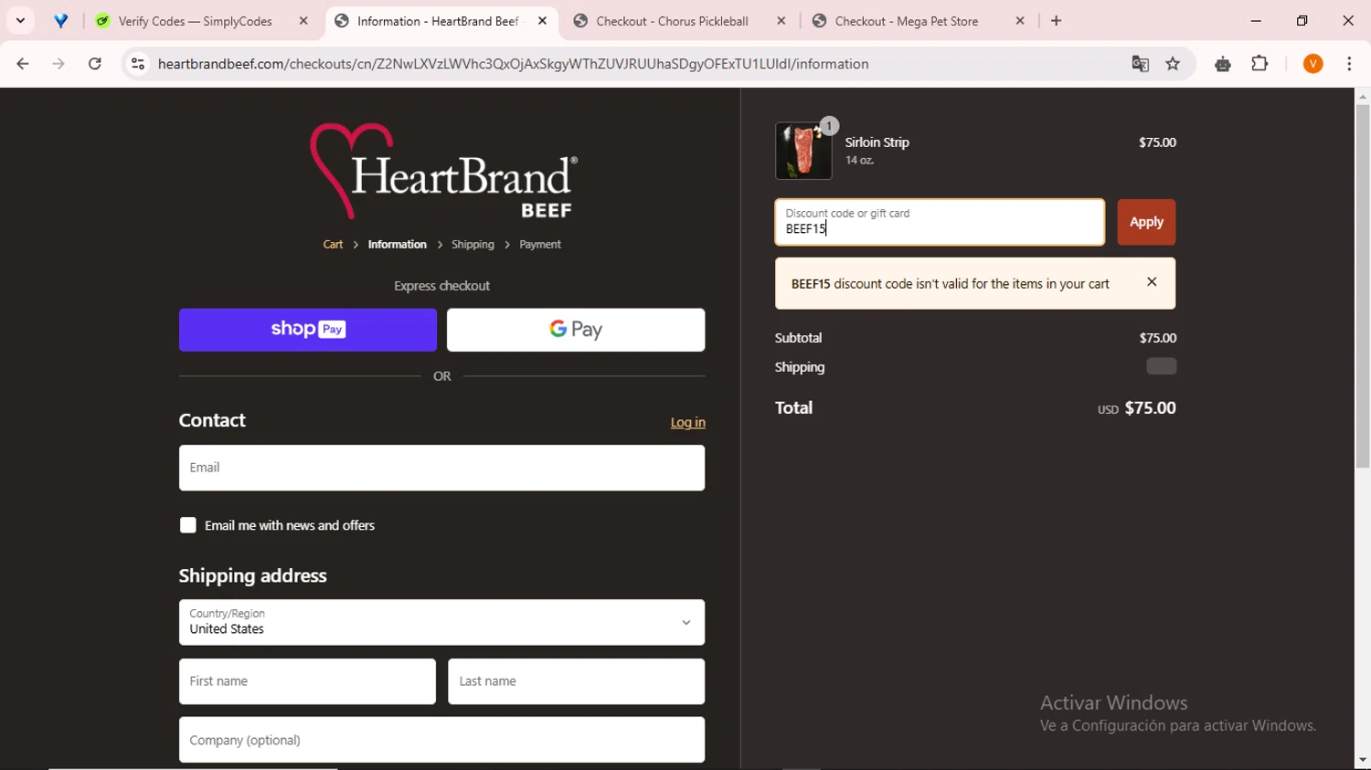Select the Total $75.00 amount

(1150, 408)
